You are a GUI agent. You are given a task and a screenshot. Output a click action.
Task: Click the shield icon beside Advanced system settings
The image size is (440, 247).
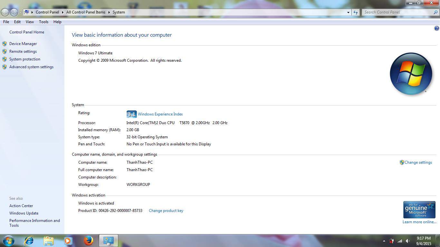click(5, 67)
